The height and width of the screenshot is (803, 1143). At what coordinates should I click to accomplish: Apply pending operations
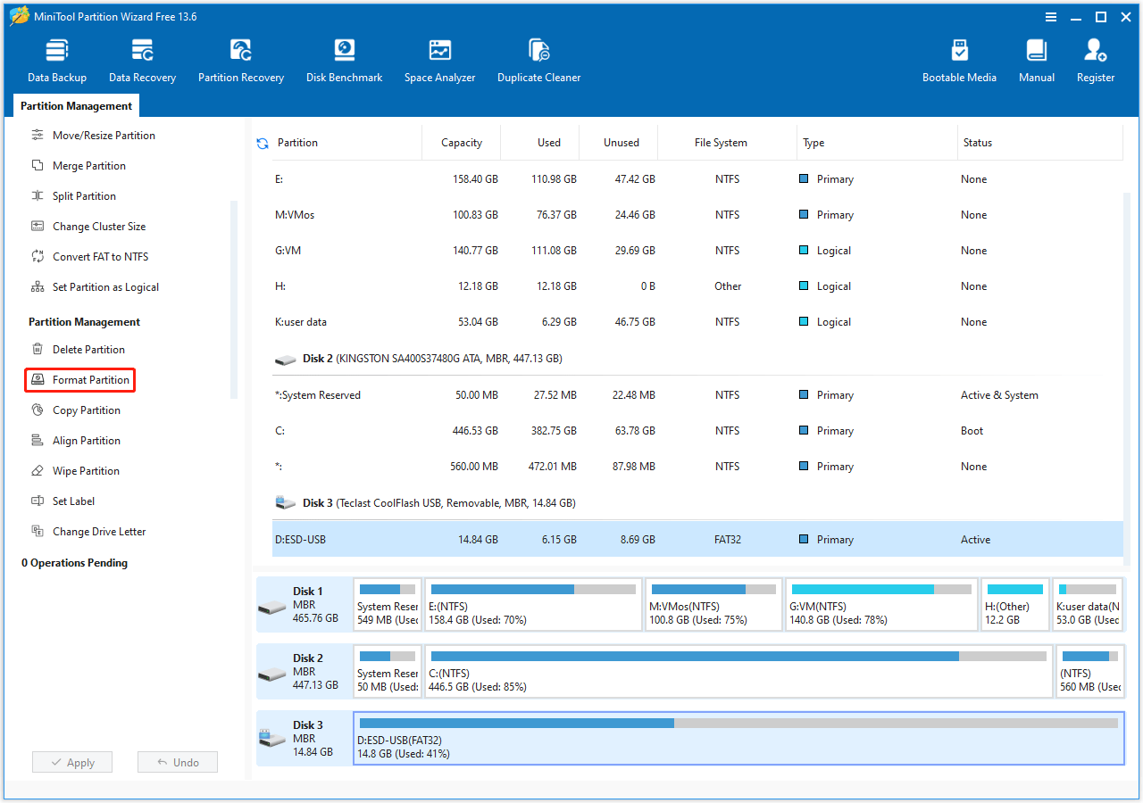click(x=71, y=762)
